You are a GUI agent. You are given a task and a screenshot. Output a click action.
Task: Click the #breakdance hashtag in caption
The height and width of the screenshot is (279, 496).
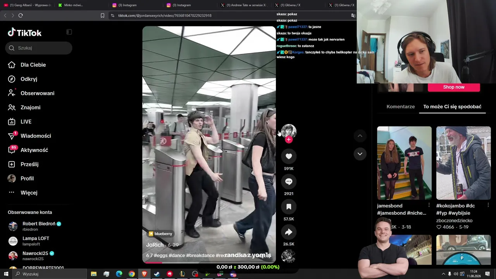(200, 255)
